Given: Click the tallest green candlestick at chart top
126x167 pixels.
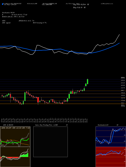Looking at the screenshot, I should [88, 81].
